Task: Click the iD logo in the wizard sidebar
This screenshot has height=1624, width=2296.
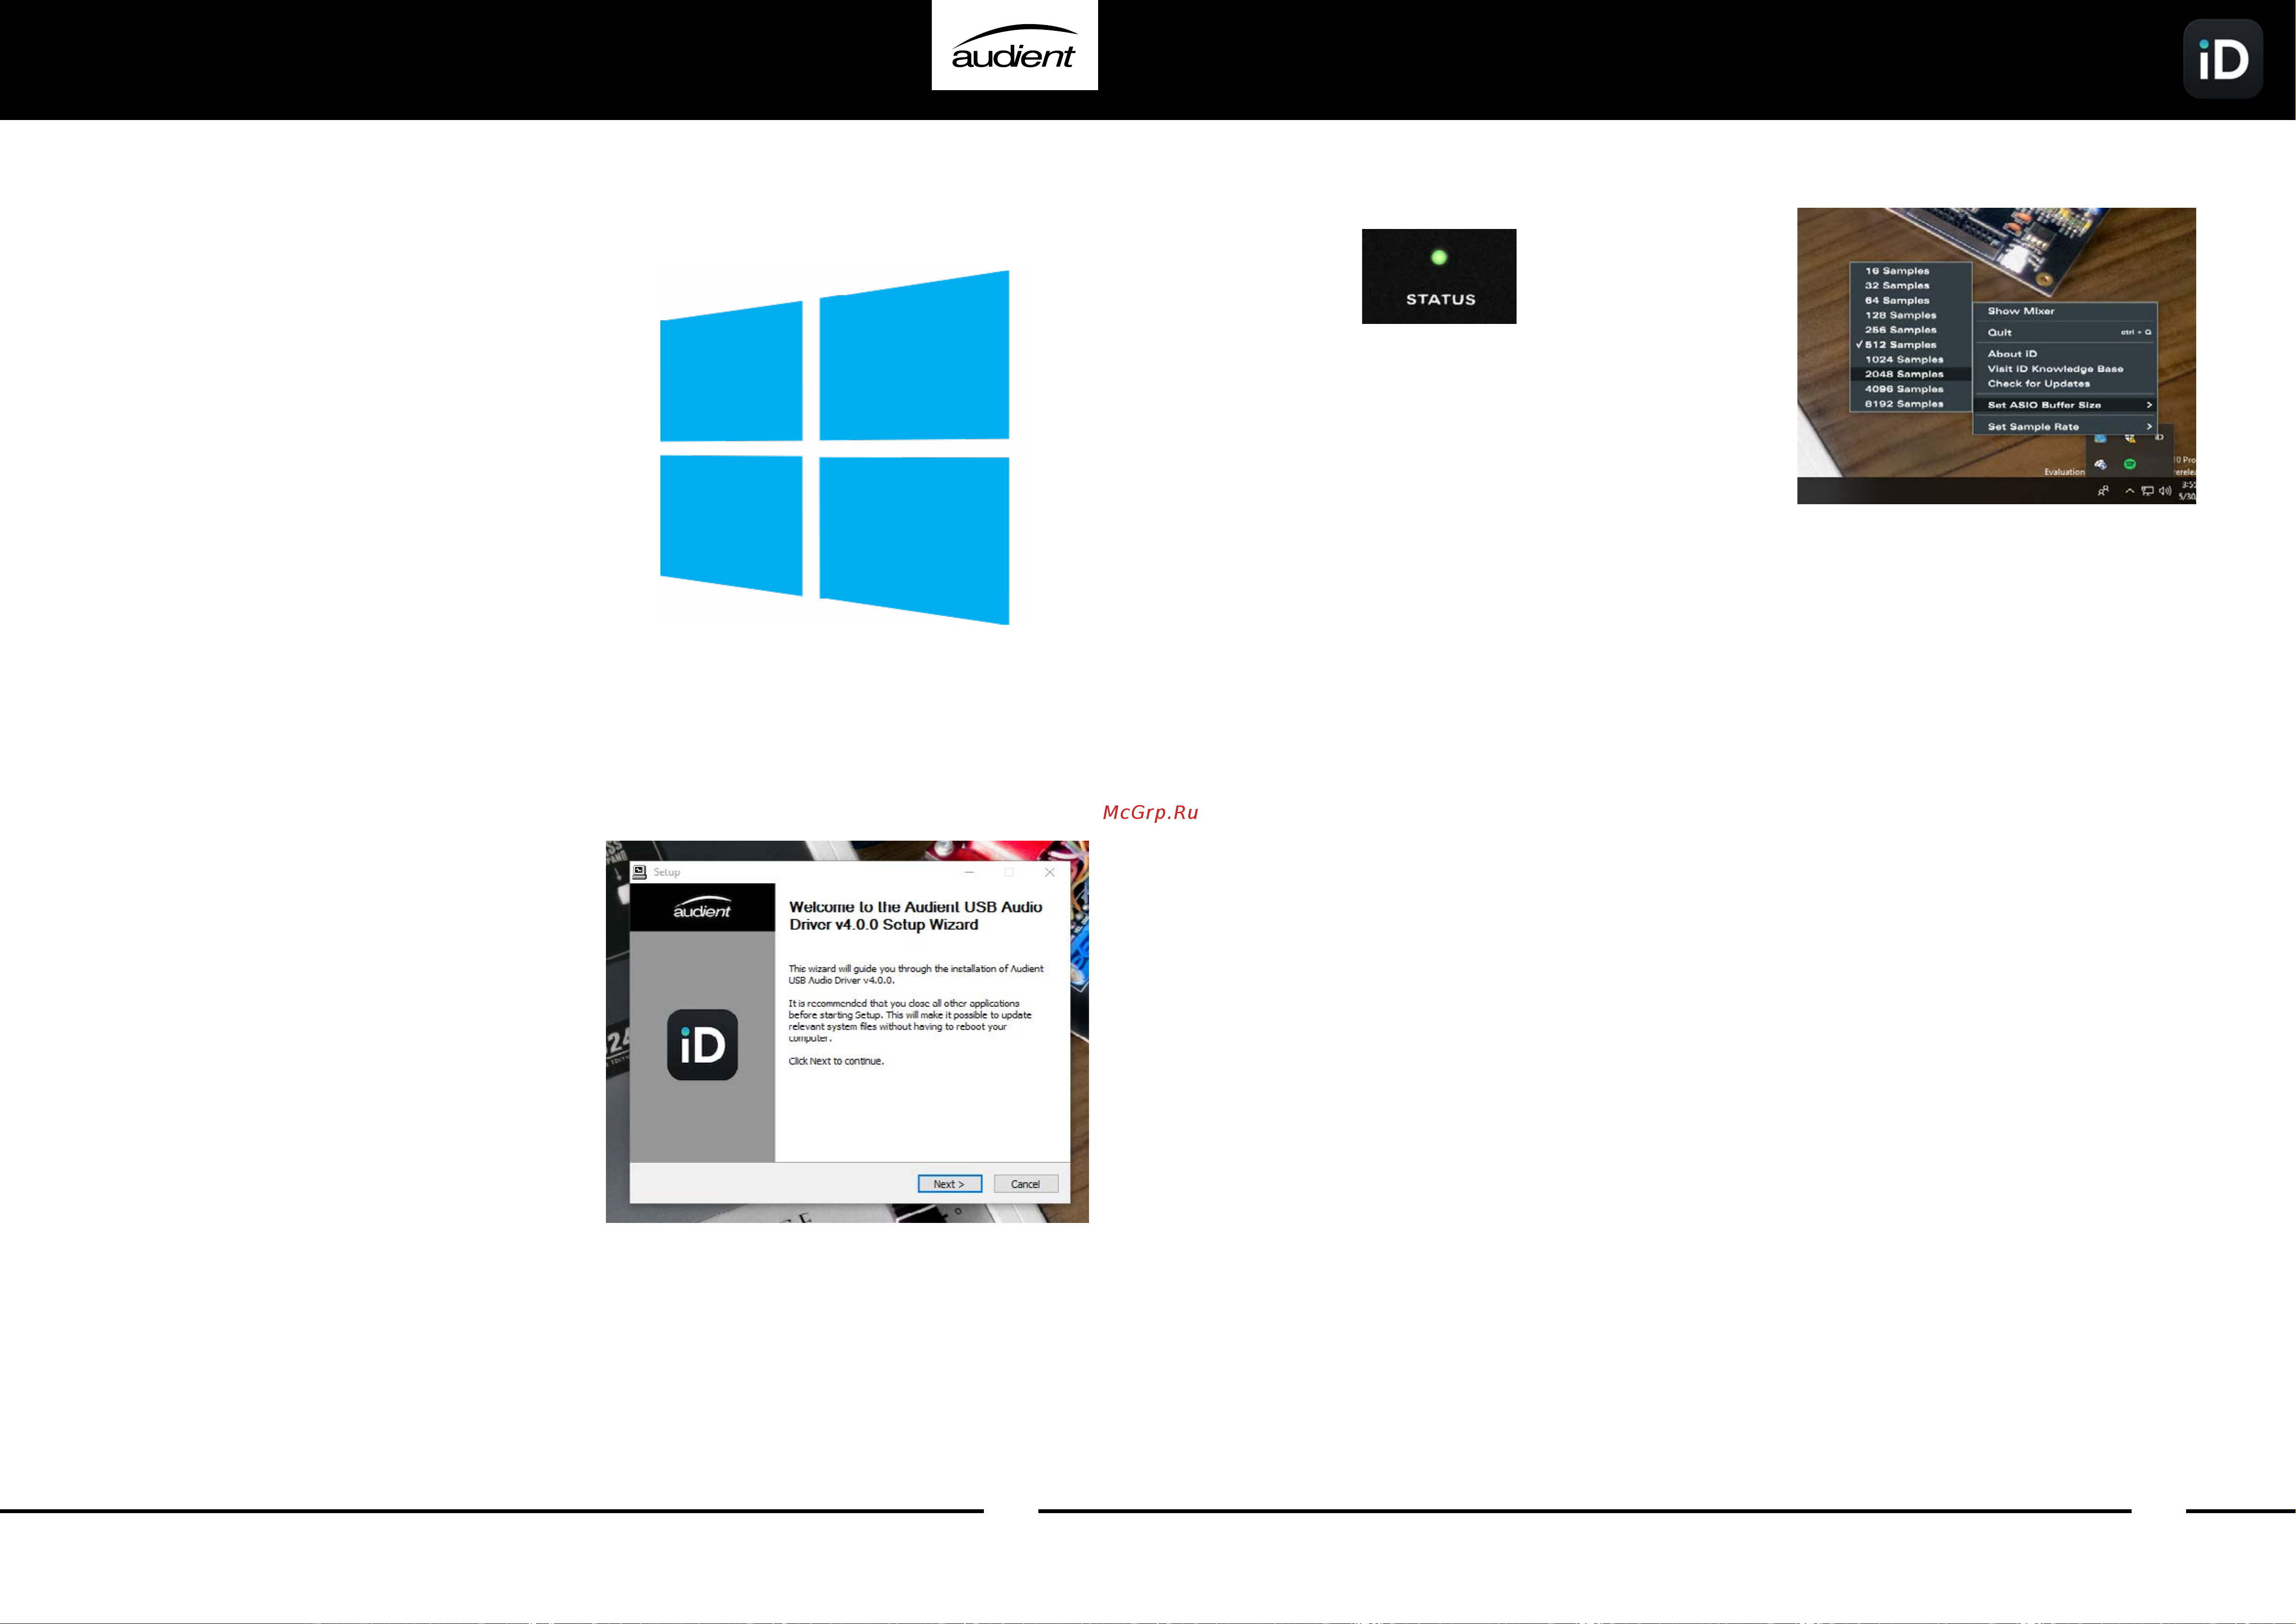Action: (x=703, y=1045)
